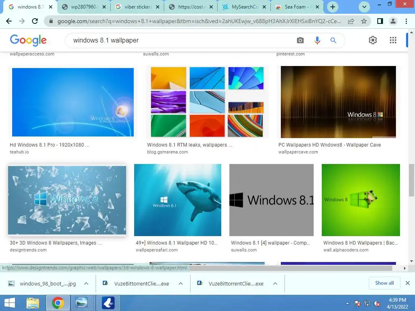Click the Chrome taskbar icon

[58, 303]
